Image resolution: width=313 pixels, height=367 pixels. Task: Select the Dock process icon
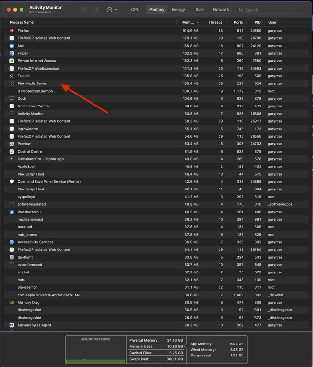12,98
